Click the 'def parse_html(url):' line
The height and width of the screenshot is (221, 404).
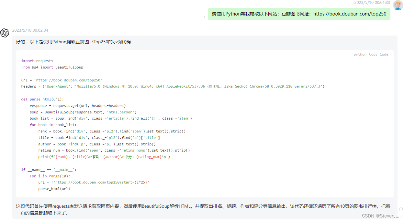42,99
